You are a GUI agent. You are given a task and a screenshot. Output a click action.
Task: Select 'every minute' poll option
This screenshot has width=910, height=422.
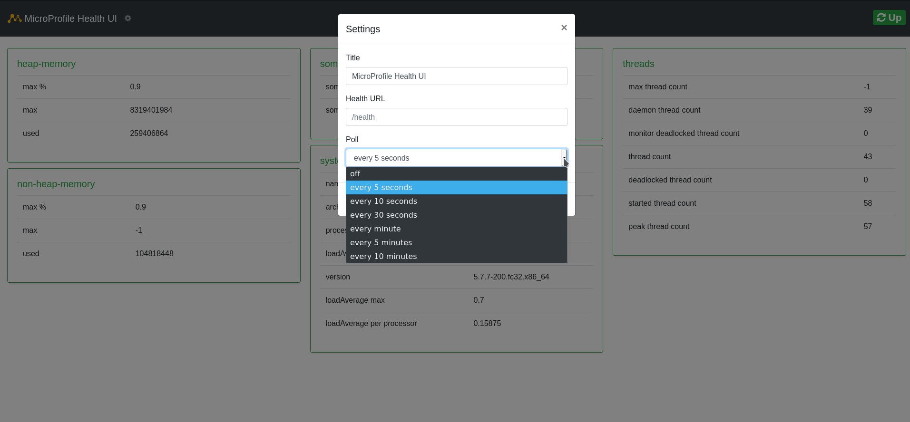(x=457, y=229)
